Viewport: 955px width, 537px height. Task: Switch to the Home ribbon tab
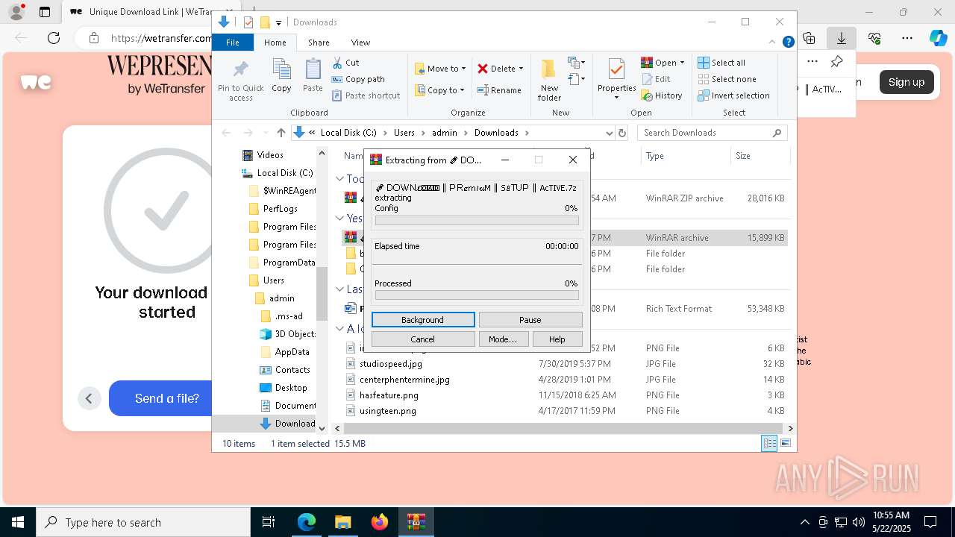tap(275, 43)
